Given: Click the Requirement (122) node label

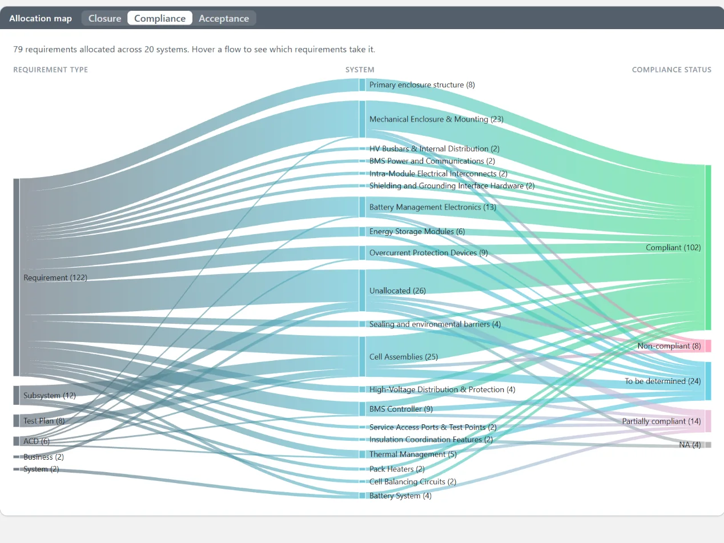Looking at the screenshot, I should click(x=55, y=278).
